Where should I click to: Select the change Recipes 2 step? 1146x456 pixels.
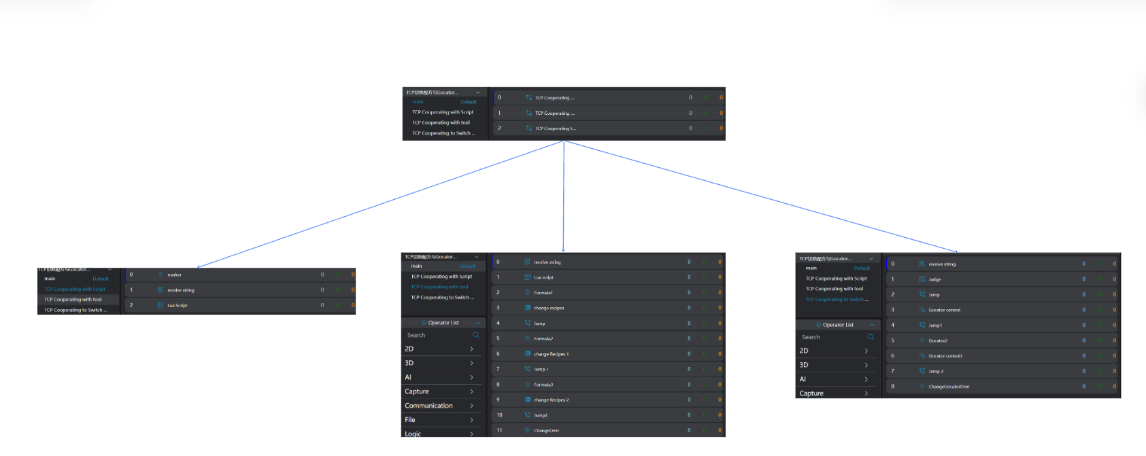click(x=551, y=400)
